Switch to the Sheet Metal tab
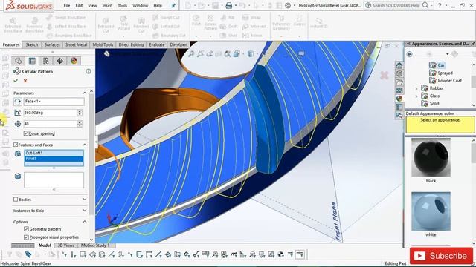This screenshot has height=267, width=476. [76, 44]
